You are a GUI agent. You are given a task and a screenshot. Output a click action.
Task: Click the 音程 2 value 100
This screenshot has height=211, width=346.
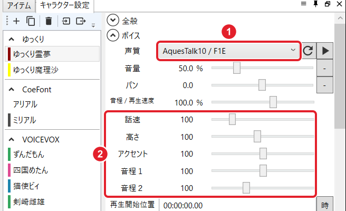[x=187, y=188]
